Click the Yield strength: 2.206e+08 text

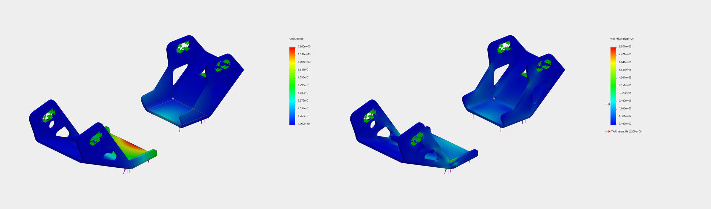coord(626,132)
